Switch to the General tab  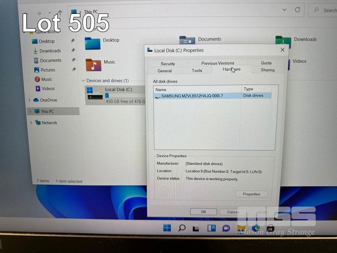[x=165, y=71]
